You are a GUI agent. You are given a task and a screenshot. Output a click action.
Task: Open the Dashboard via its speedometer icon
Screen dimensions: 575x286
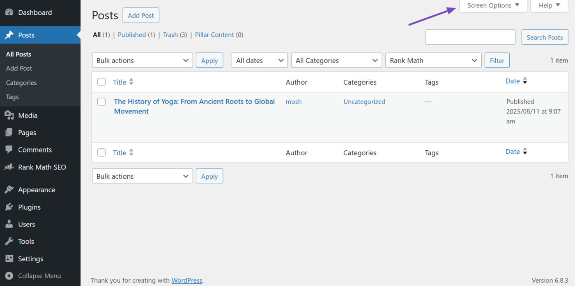click(9, 12)
